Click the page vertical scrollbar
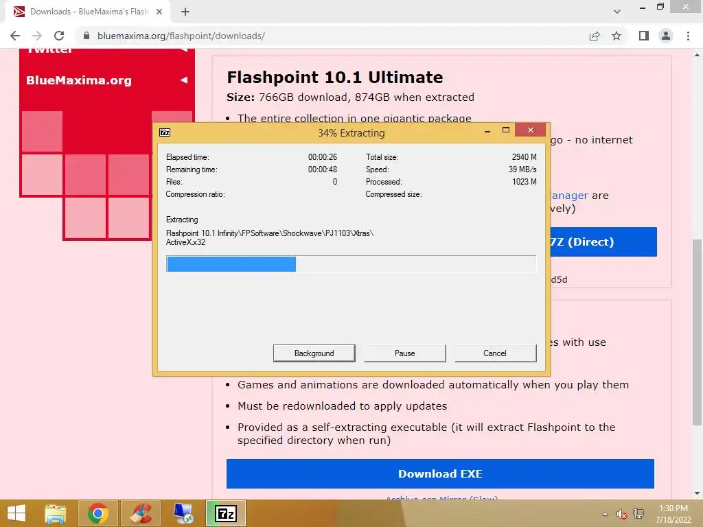The height and width of the screenshot is (527, 703). pos(698,333)
